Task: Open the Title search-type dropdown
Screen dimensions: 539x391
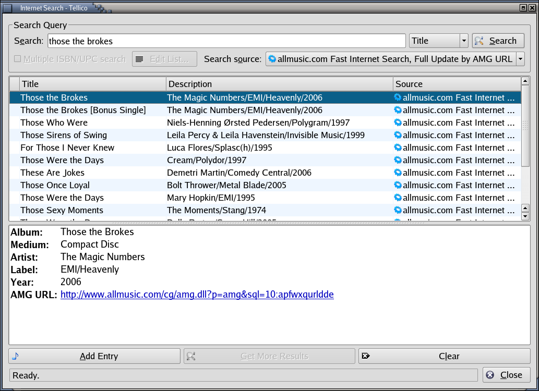Action: tap(438, 41)
